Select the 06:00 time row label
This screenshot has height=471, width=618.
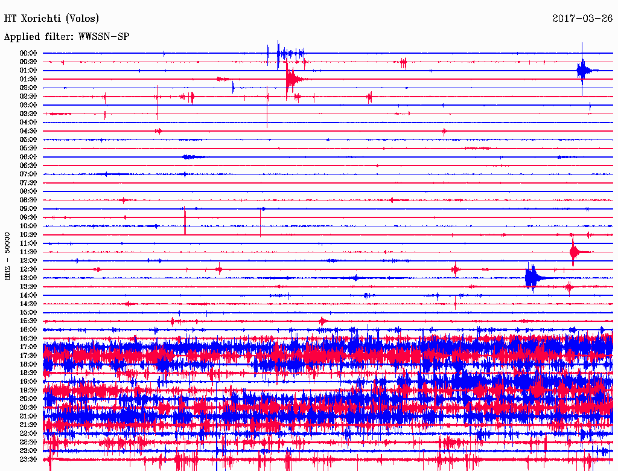[x=28, y=156]
